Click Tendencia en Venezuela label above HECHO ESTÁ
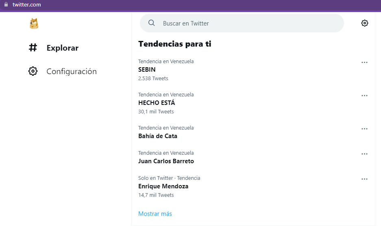The height and width of the screenshot is (226, 381). point(166,95)
